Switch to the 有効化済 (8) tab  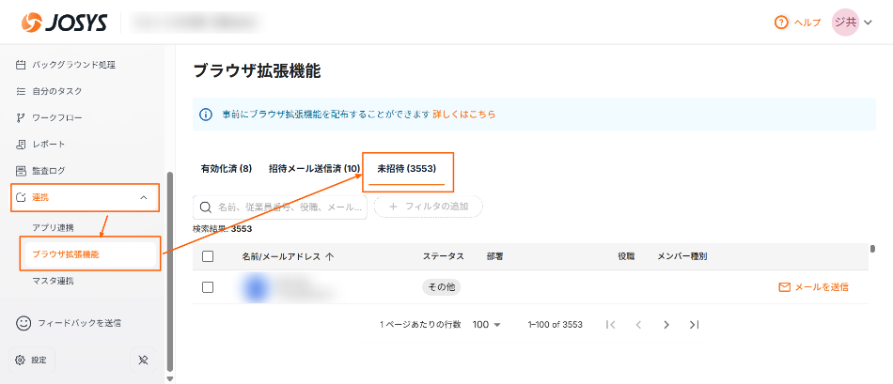(226, 169)
